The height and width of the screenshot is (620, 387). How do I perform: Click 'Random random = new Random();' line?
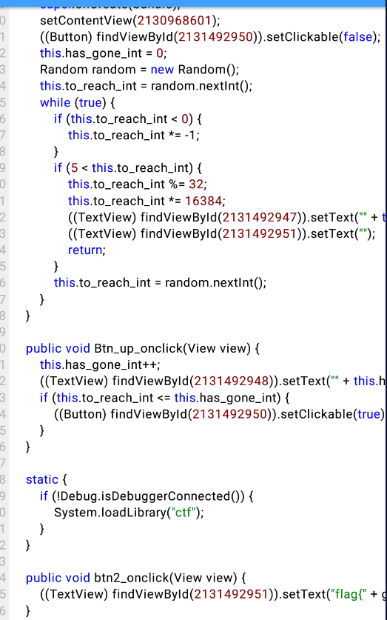tap(139, 70)
